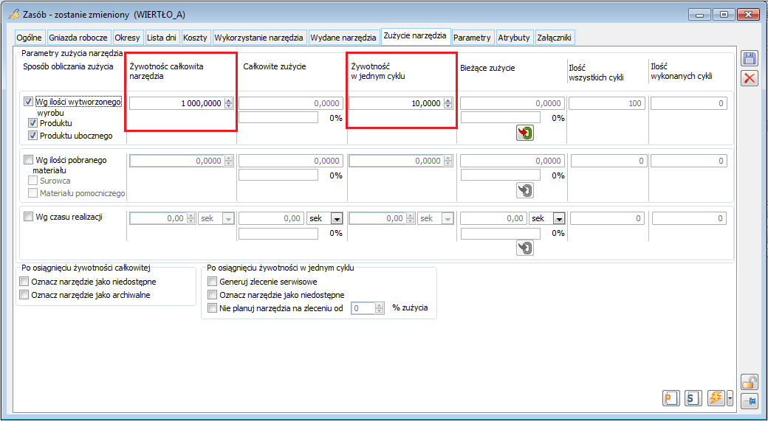The height and width of the screenshot is (421, 768).
Task: Check niedostępne under żywotności w jednym cyklu
Action: [212, 295]
